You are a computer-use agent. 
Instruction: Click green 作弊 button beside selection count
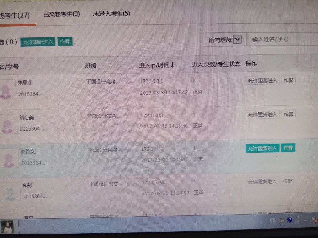[x=65, y=41]
